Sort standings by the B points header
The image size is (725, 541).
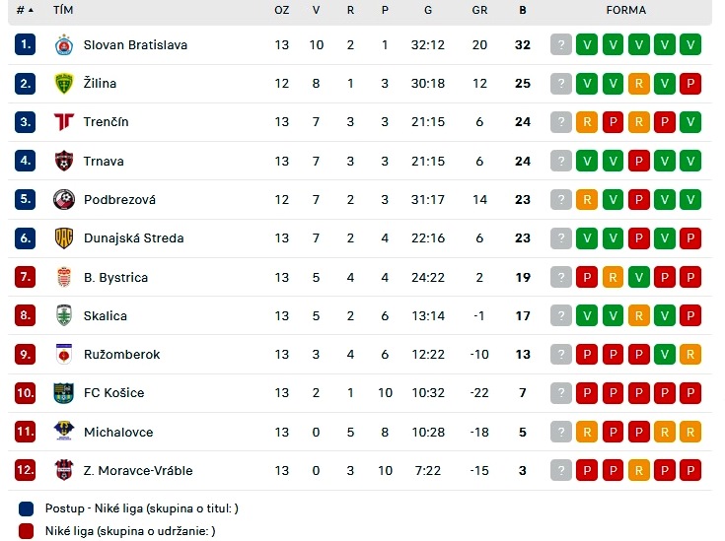(x=523, y=10)
